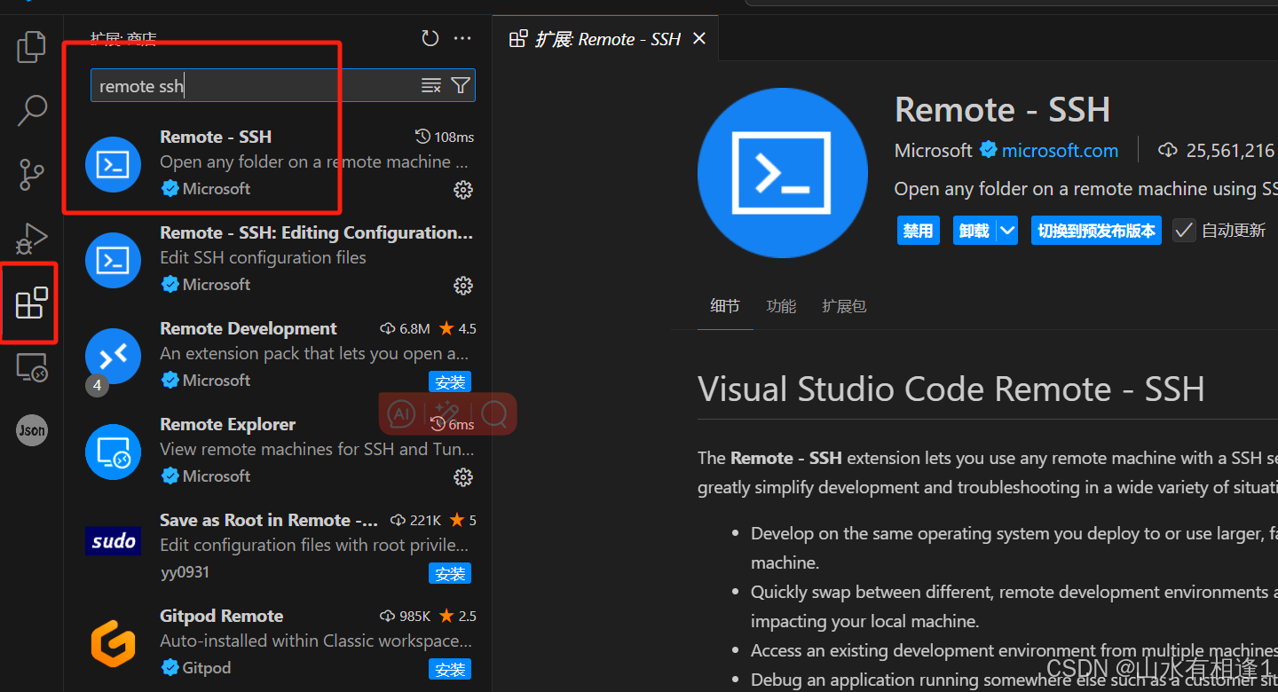This screenshot has width=1278, height=692.
Task: Click 切换到预发布版本 button
Action: pos(1096,231)
